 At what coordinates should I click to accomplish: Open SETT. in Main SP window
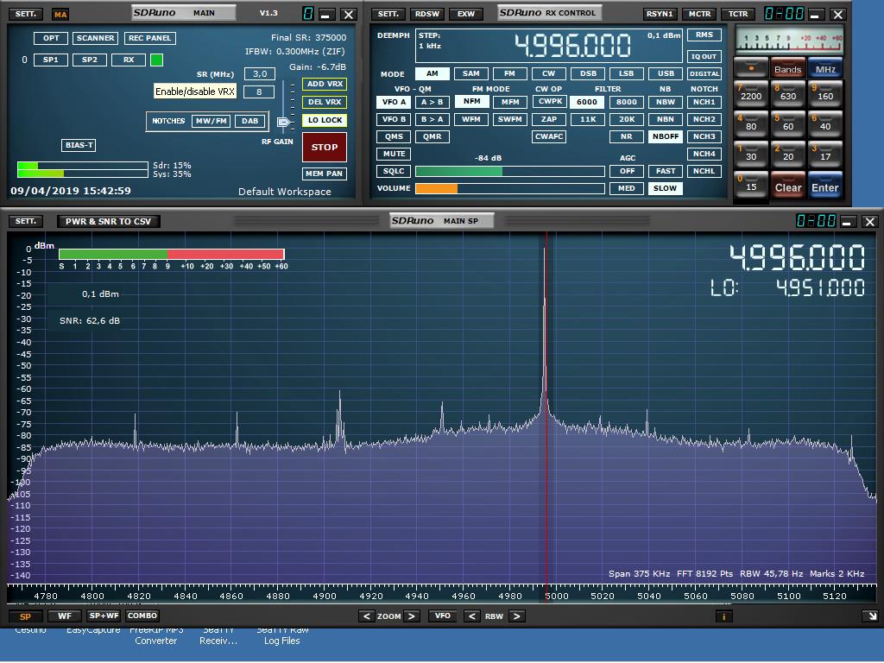26,221
